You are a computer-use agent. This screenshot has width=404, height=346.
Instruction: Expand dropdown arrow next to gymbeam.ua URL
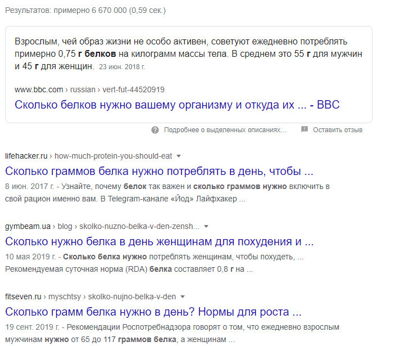click(x=206, y=226)
